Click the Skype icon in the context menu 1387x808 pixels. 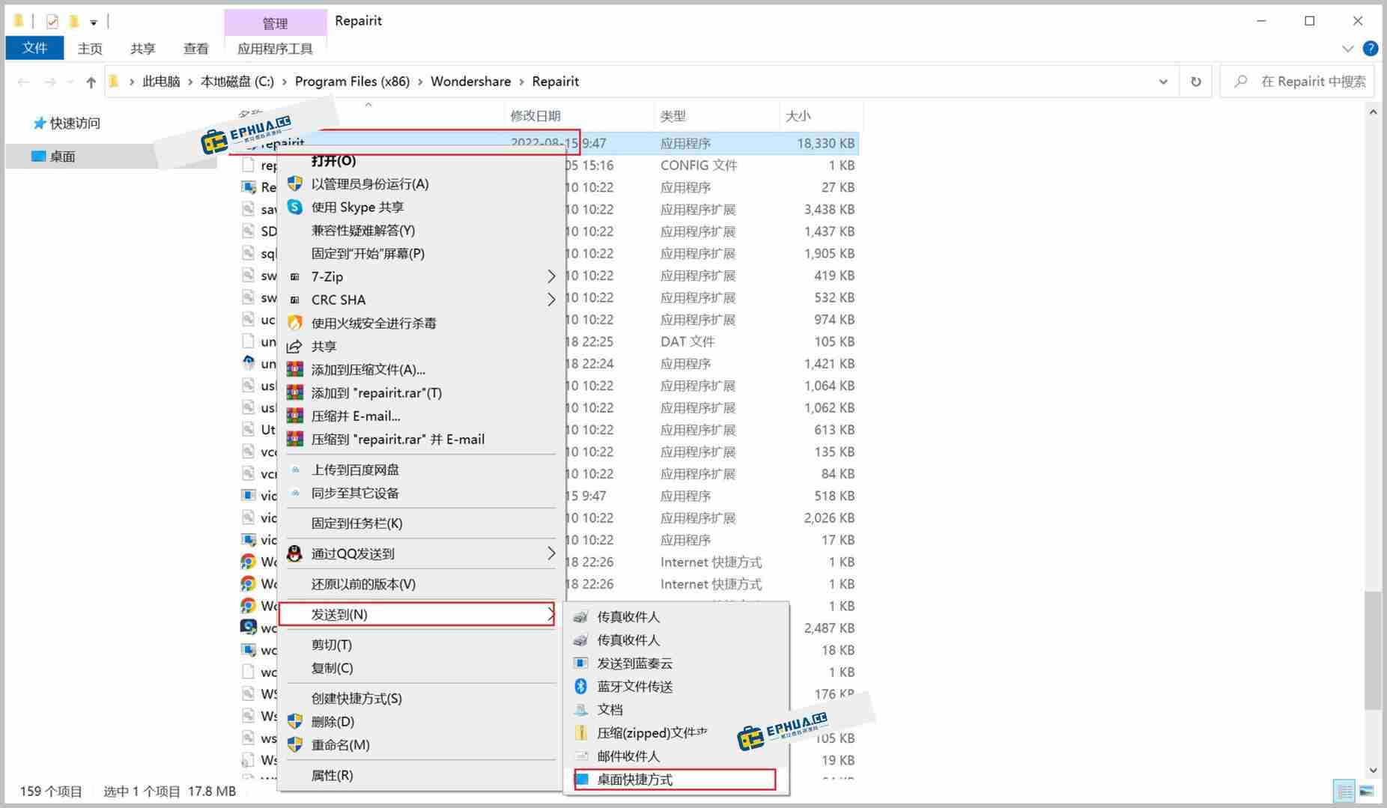pos(295,207)
